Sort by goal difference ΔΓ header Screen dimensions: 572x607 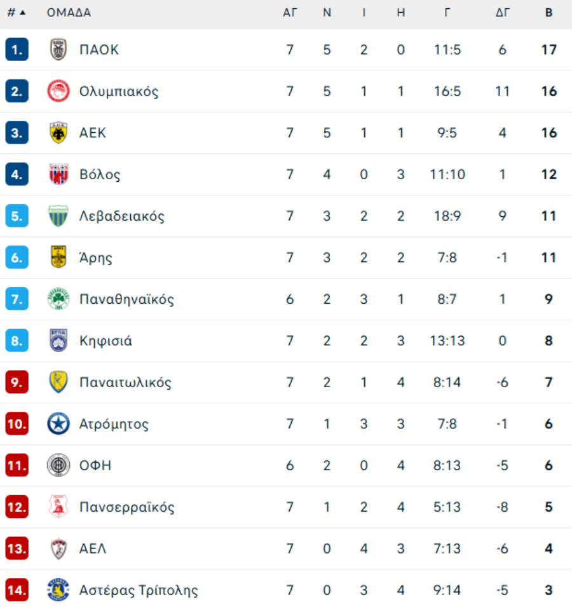[x=503, y=13]
